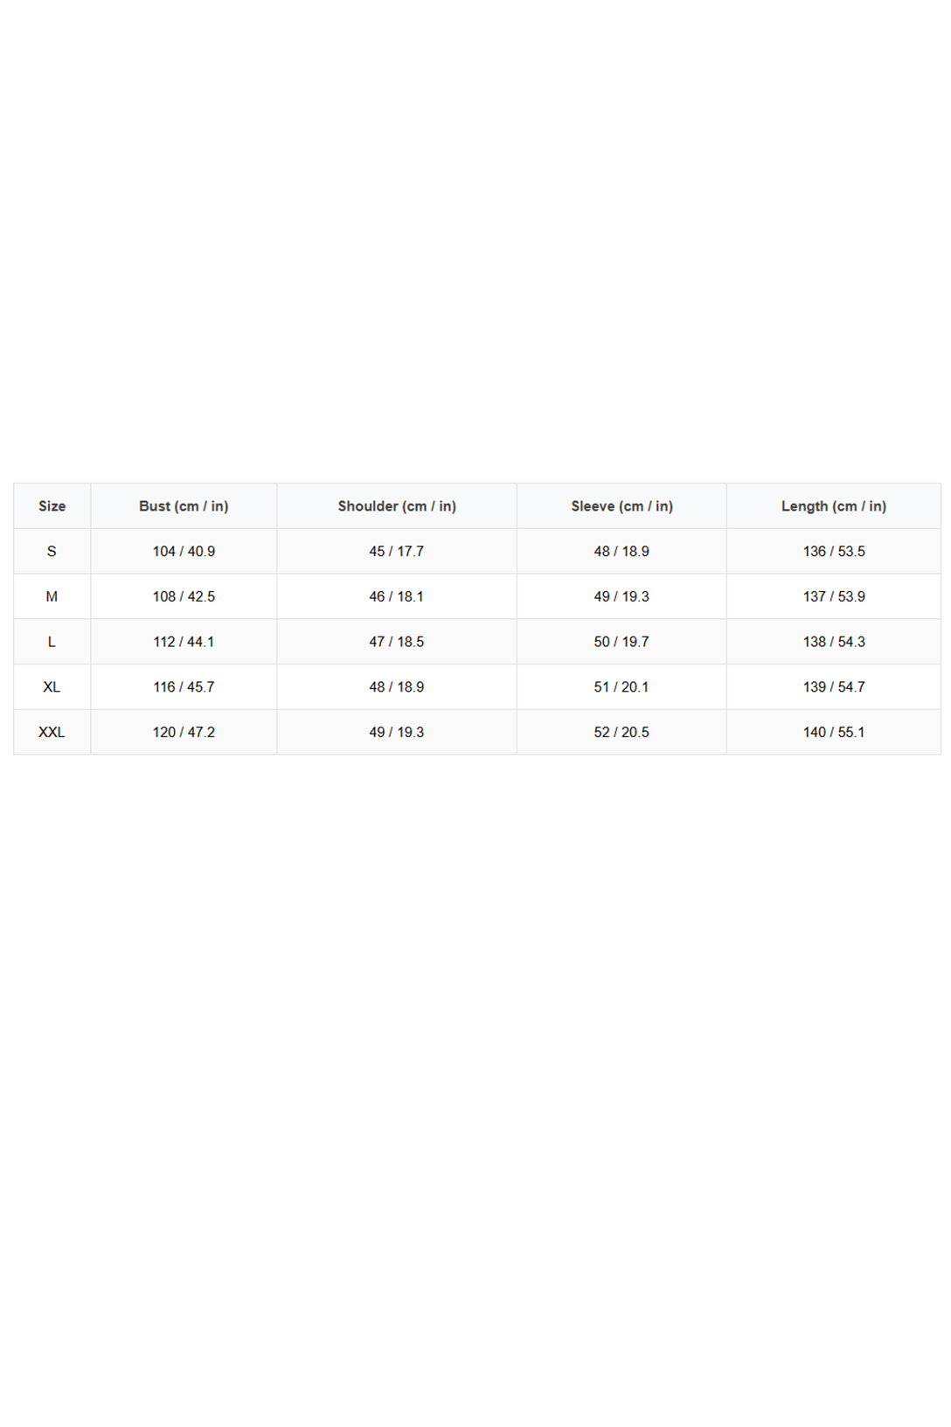Click shoulder value 46 / 18.1
The width and height of the screenshot is (951, 1427).
(397, 596)
